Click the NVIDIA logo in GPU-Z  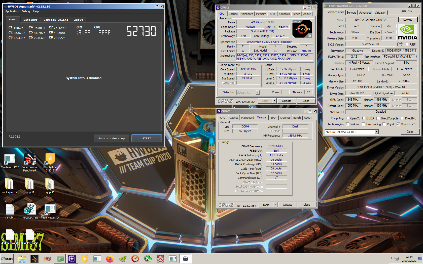click(408, 31)
